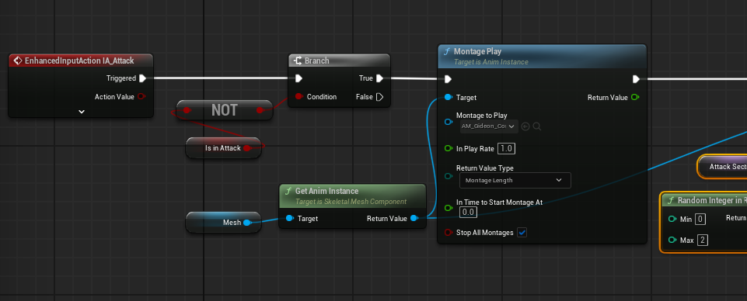Image resolution: width=747 pixels, height=301 pixels.
Task: Click the start montage time 0.0 field
Action: pyautogui.click(x=468, y=213)
